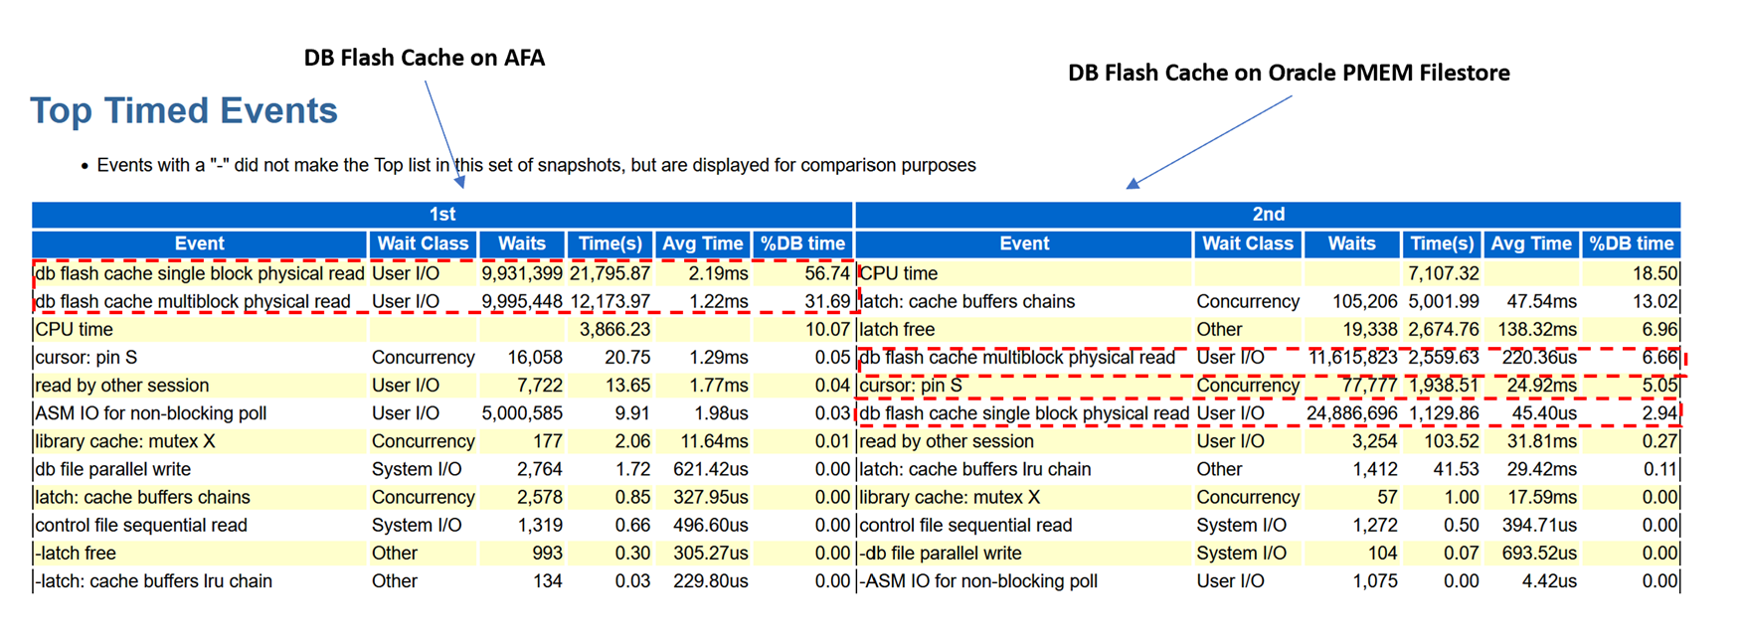Click '-latch: cache buffers lru chain' in 1st table
1743x640 pixels.
click(x=153, y=581)
